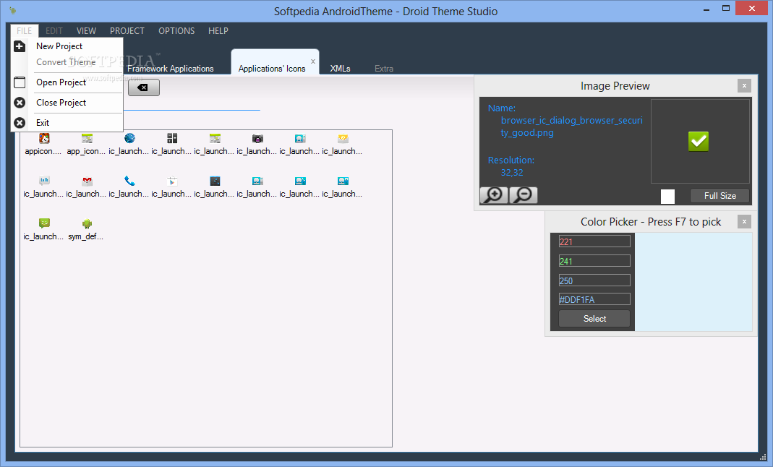Choose Open Project from File menu

pyautogui.click(x=61, y=82)
